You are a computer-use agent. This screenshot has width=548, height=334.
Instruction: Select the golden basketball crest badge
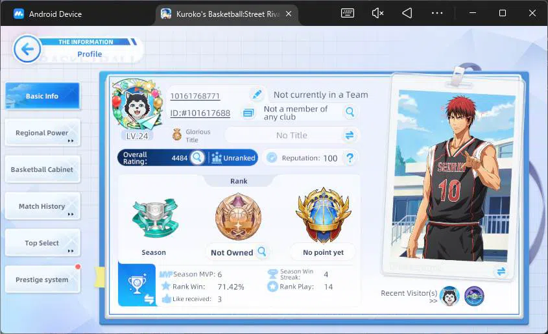click(x=323, y=215)
